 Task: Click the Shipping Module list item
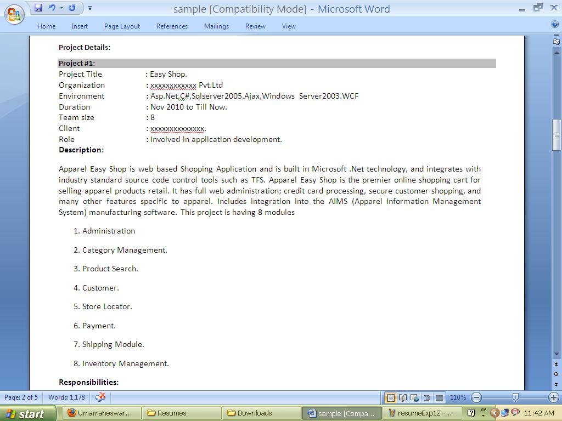pyautogui.click(x=113, y=344)
